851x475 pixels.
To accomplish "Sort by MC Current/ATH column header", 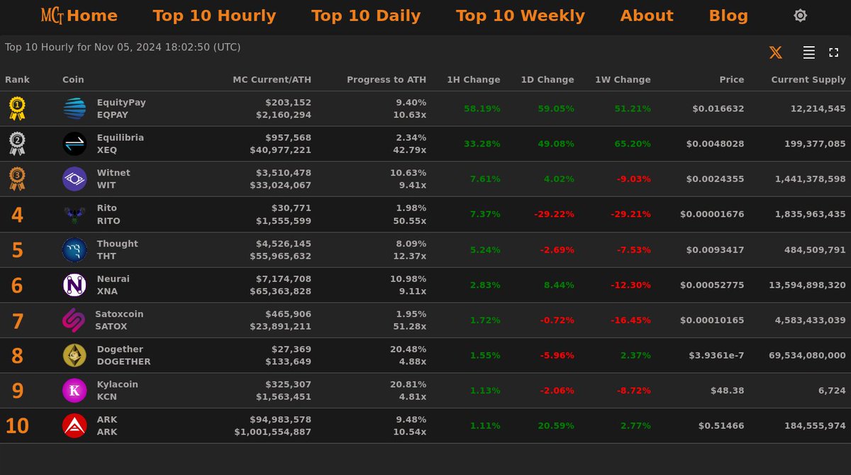I will coord(272,80).
